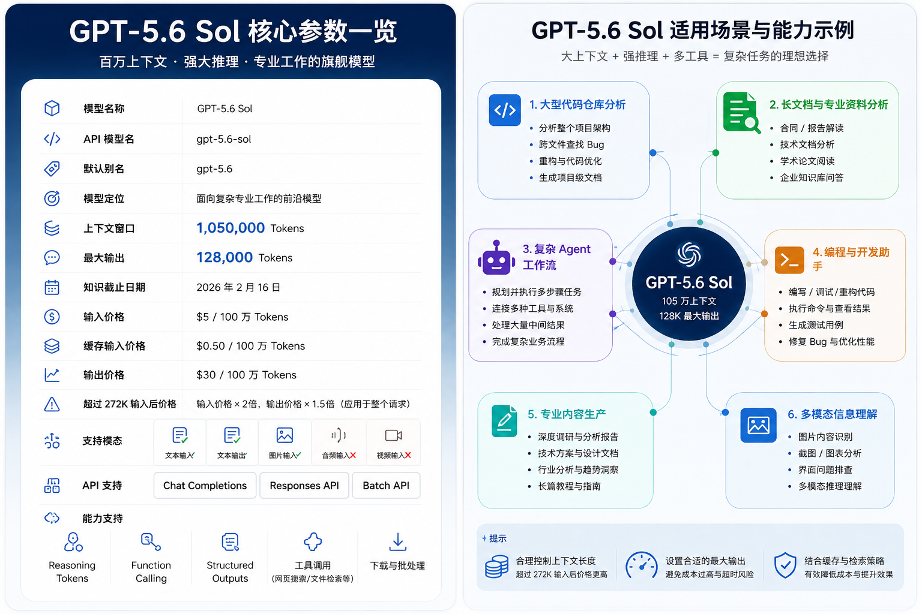
Task: Click the 128,000 Tokens value
Action: click(x=244, y=257)
